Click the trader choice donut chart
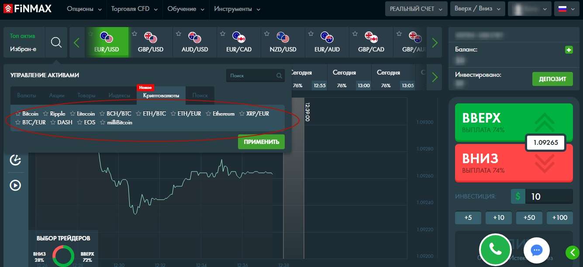The image size is (583, 267). coord(63,256)
